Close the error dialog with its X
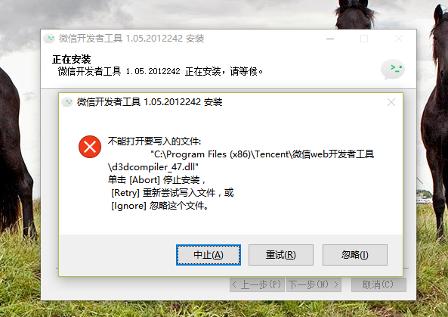 391,102
